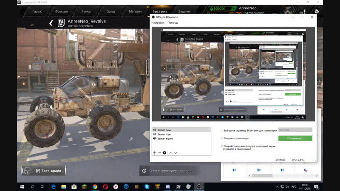Click right scroll arrow in volume mixer
The width and height of the screenshot is (340, 191).
click(x=317, y=176)
